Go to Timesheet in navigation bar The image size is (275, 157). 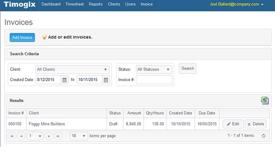pos(75,4)
